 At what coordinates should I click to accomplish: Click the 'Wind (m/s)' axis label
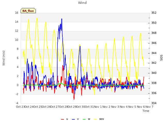4,58
